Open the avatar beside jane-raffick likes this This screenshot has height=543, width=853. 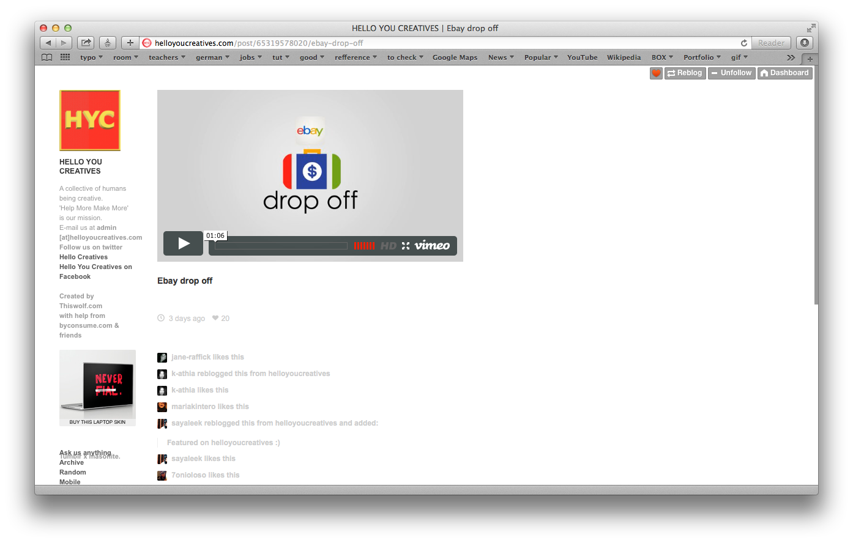(x=162, y=358)
